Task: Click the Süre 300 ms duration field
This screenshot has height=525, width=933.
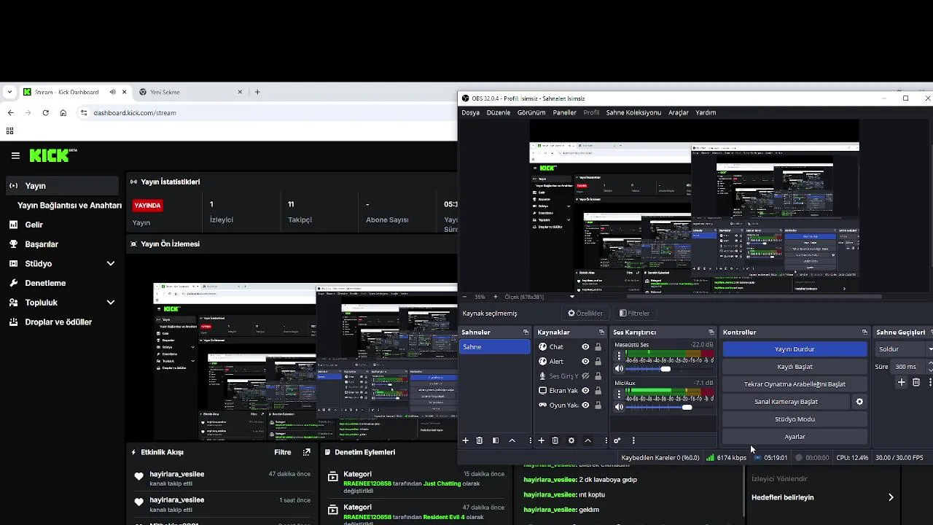Action: point(908,367)
